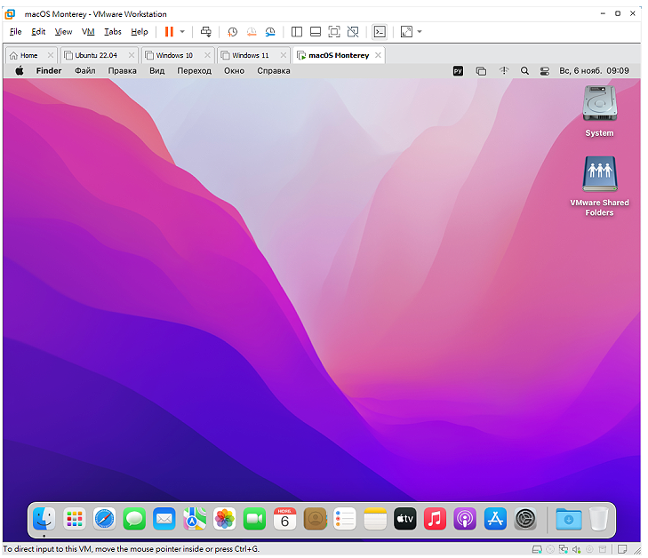
Task: Click the stretch guest display icon
Action: [x=406, y=32]
